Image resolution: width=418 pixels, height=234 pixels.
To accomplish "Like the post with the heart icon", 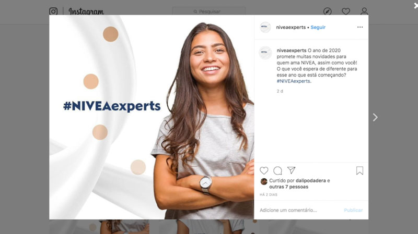I will 264,170.
